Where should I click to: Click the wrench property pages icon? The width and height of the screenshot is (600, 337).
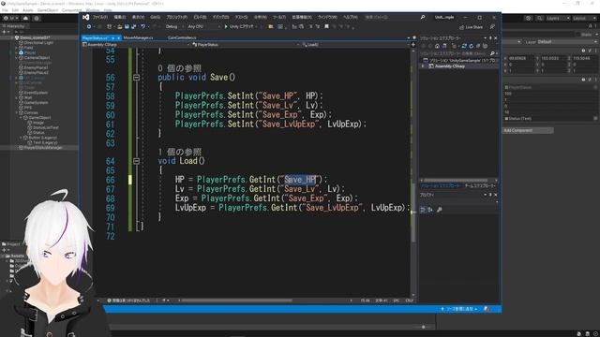tap(440, 210)
